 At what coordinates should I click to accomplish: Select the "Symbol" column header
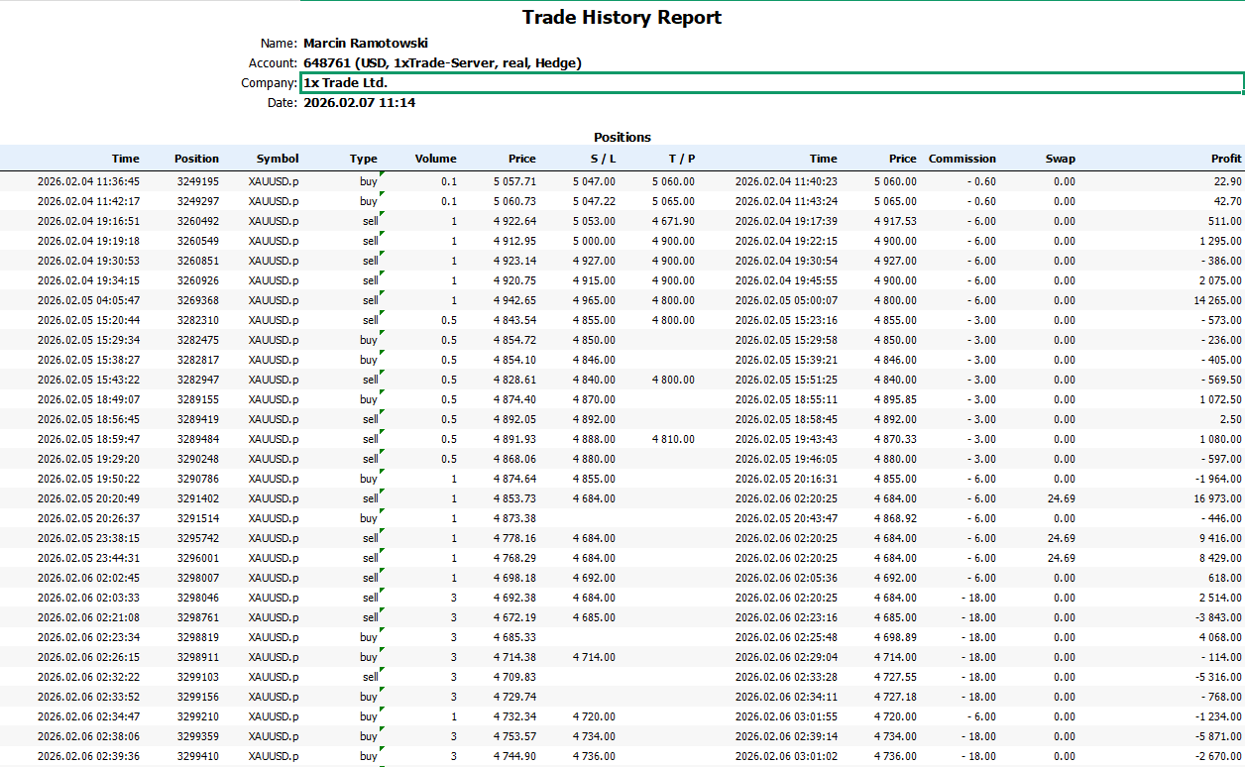click(x=277, y=159)
